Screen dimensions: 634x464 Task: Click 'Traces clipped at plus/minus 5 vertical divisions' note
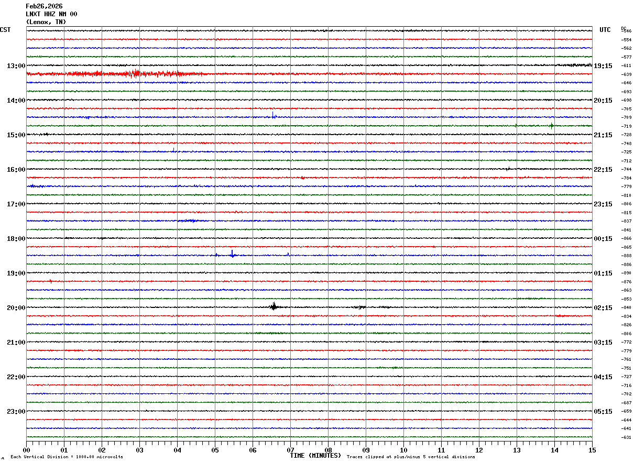(411, 457)
